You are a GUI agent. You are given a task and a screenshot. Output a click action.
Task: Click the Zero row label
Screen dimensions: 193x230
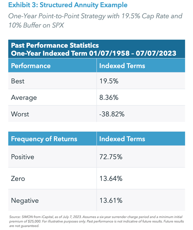(x=18, y=179)
